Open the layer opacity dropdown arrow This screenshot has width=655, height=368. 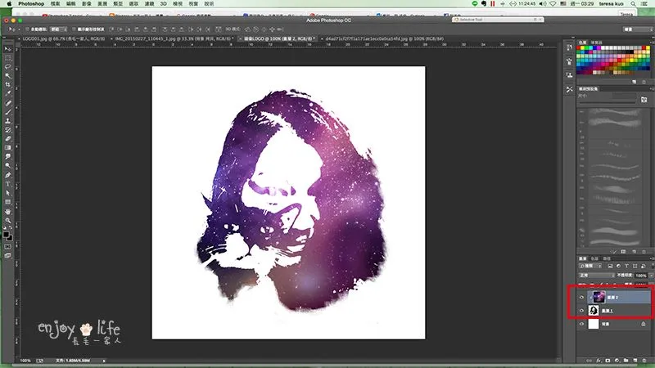click(x=651, y=276)
